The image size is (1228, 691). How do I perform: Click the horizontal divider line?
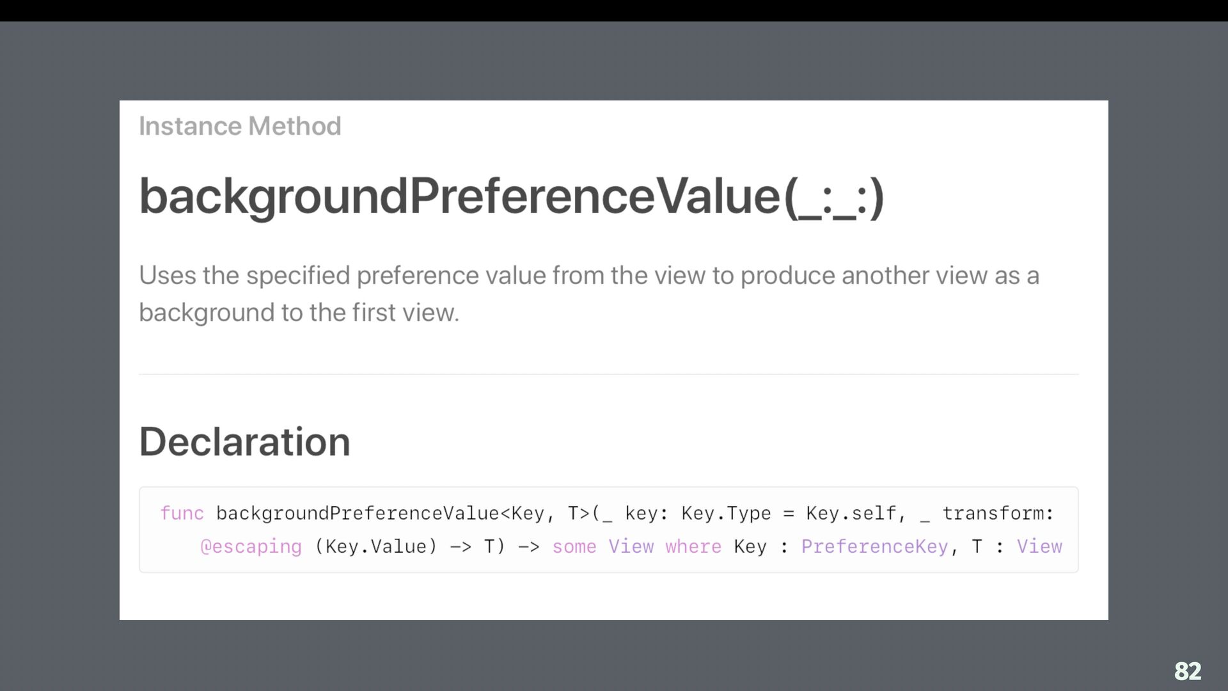[x=608, y=374]
